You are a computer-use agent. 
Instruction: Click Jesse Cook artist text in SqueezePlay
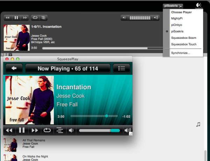[70, 96]
